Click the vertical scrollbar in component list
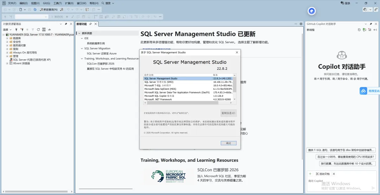The image size is (380, 195). [x=234, y=85]
